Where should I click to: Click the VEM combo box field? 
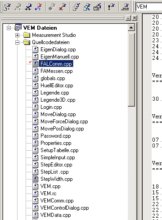[x=149, y=7]
